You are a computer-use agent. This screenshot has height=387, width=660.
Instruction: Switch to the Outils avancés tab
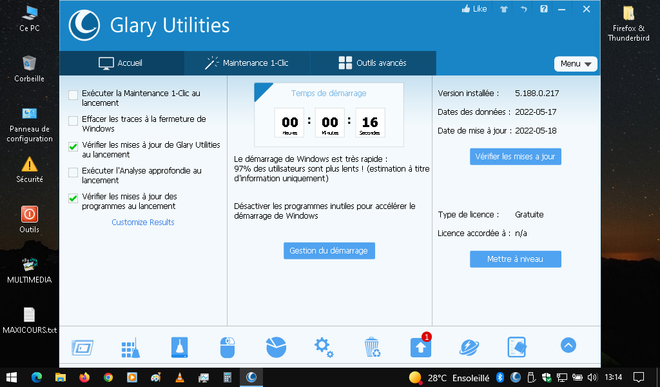pos(373,63)
